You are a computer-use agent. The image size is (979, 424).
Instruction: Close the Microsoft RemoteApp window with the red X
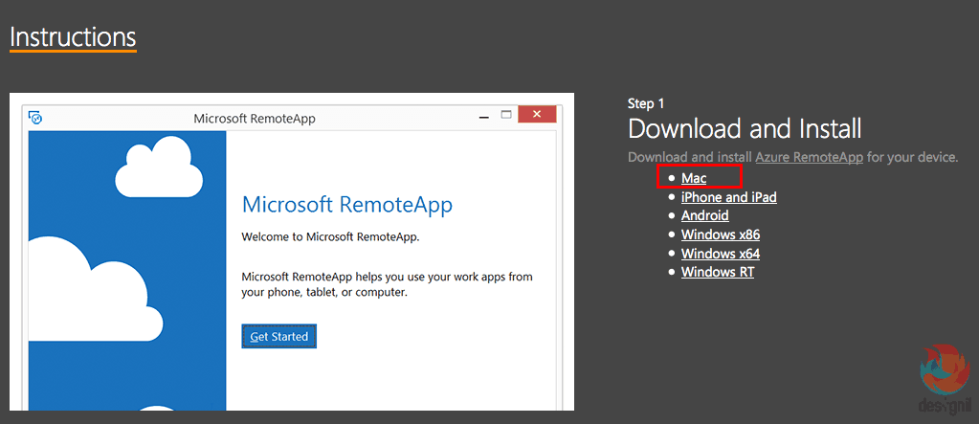[x=537, y=115]
